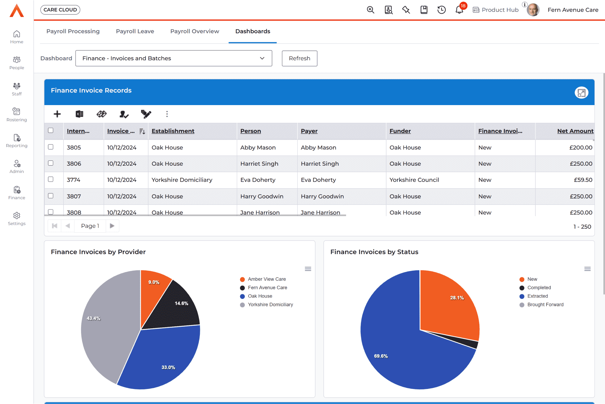Viewport: 605px width, 404px height.
Task: Switch to the Payroll Overview tab
Action: tap(195, 31)
